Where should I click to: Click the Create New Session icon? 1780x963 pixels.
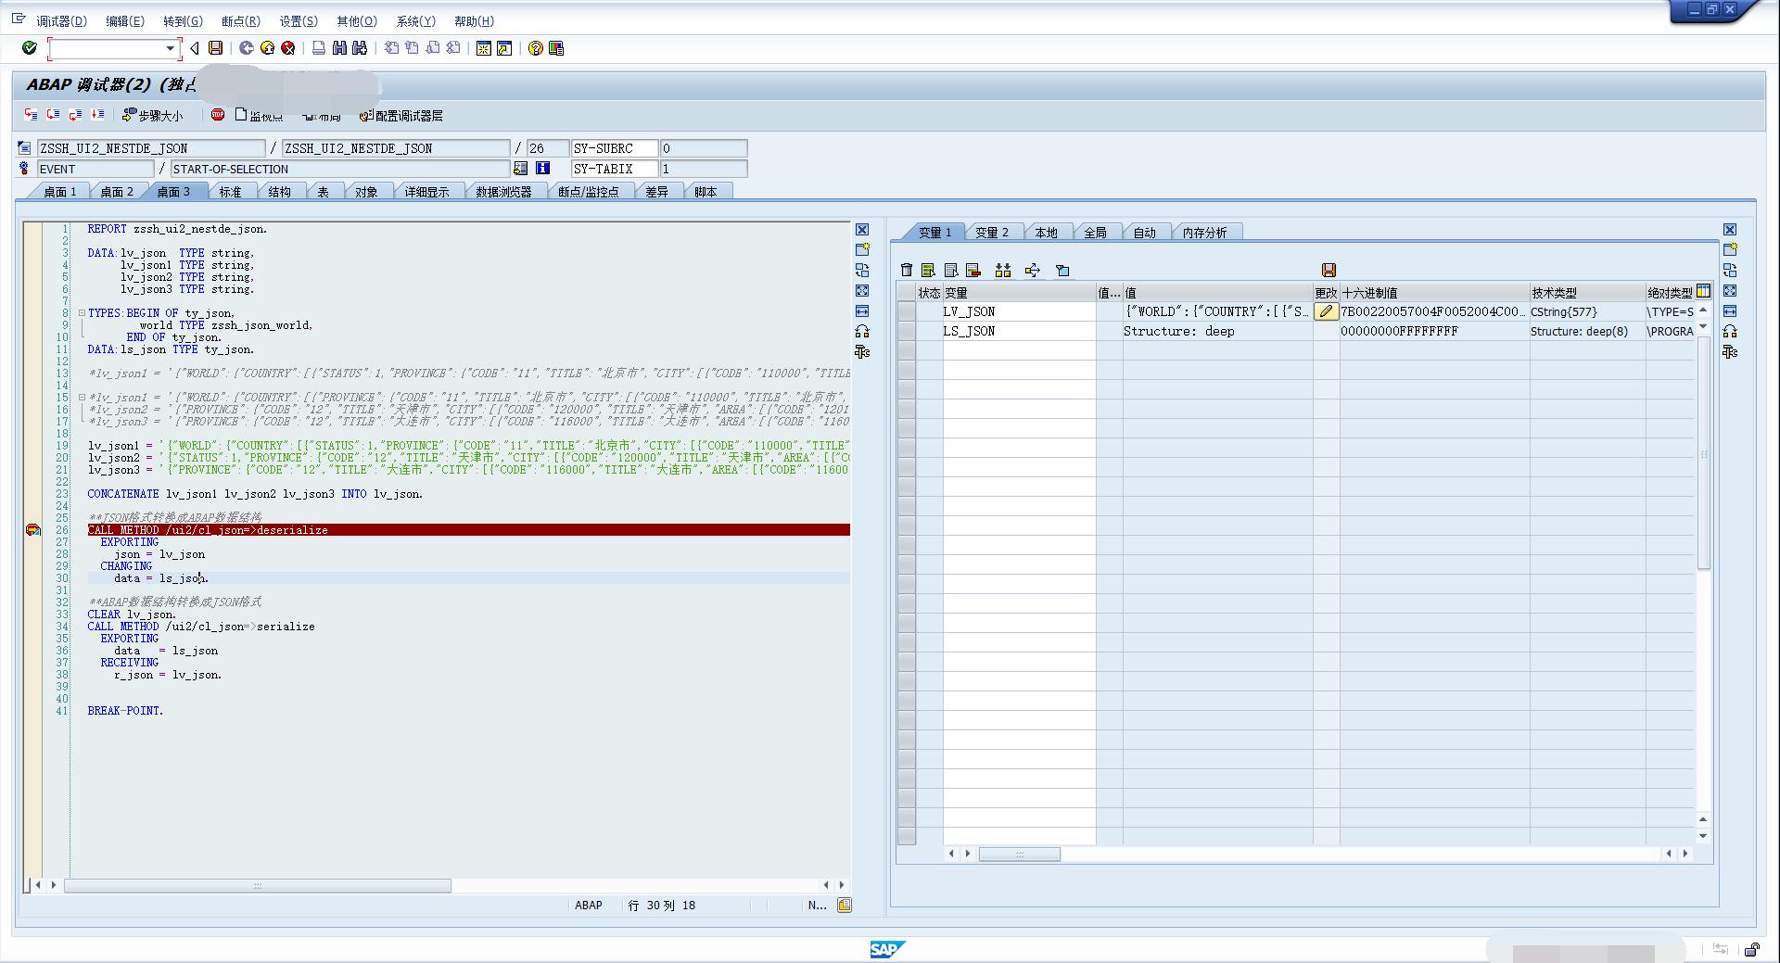[x=483, y=48]
